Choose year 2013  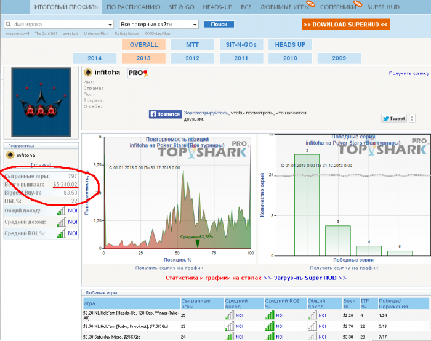[143, 58]
